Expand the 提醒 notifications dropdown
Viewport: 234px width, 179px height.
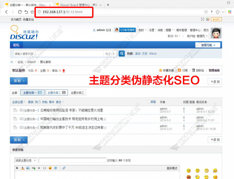pos(169,30)
